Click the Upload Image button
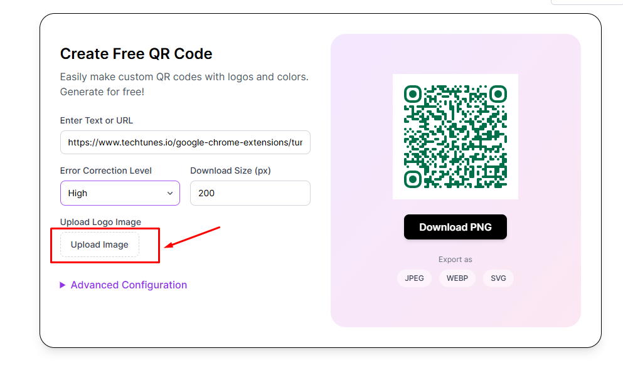The image size is (623, 373). [x=100, y=245]
